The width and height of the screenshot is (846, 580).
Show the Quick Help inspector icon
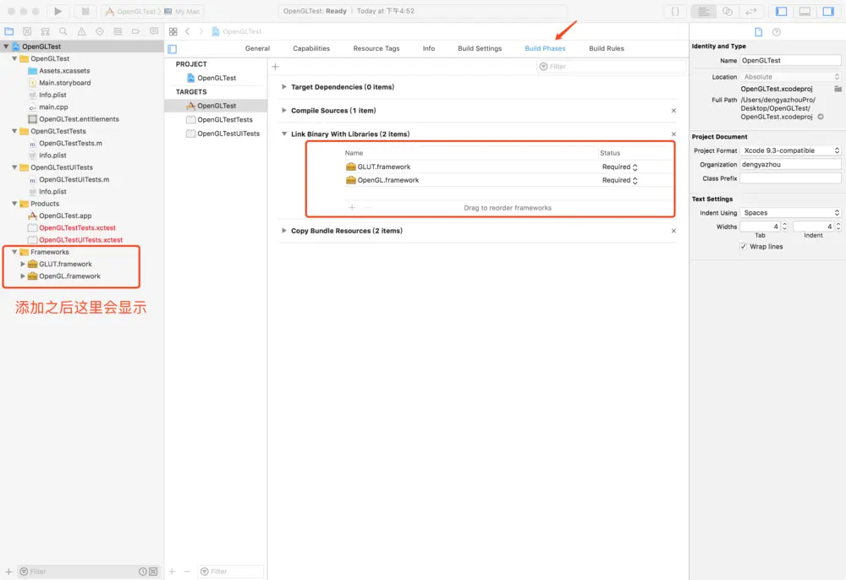pyautogui.click(x=777, y=32)
